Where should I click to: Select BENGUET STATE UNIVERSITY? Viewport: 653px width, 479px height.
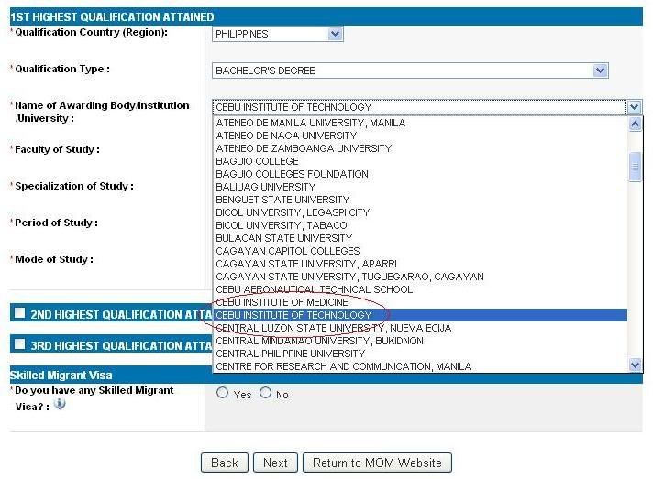[x=420, y=200]
